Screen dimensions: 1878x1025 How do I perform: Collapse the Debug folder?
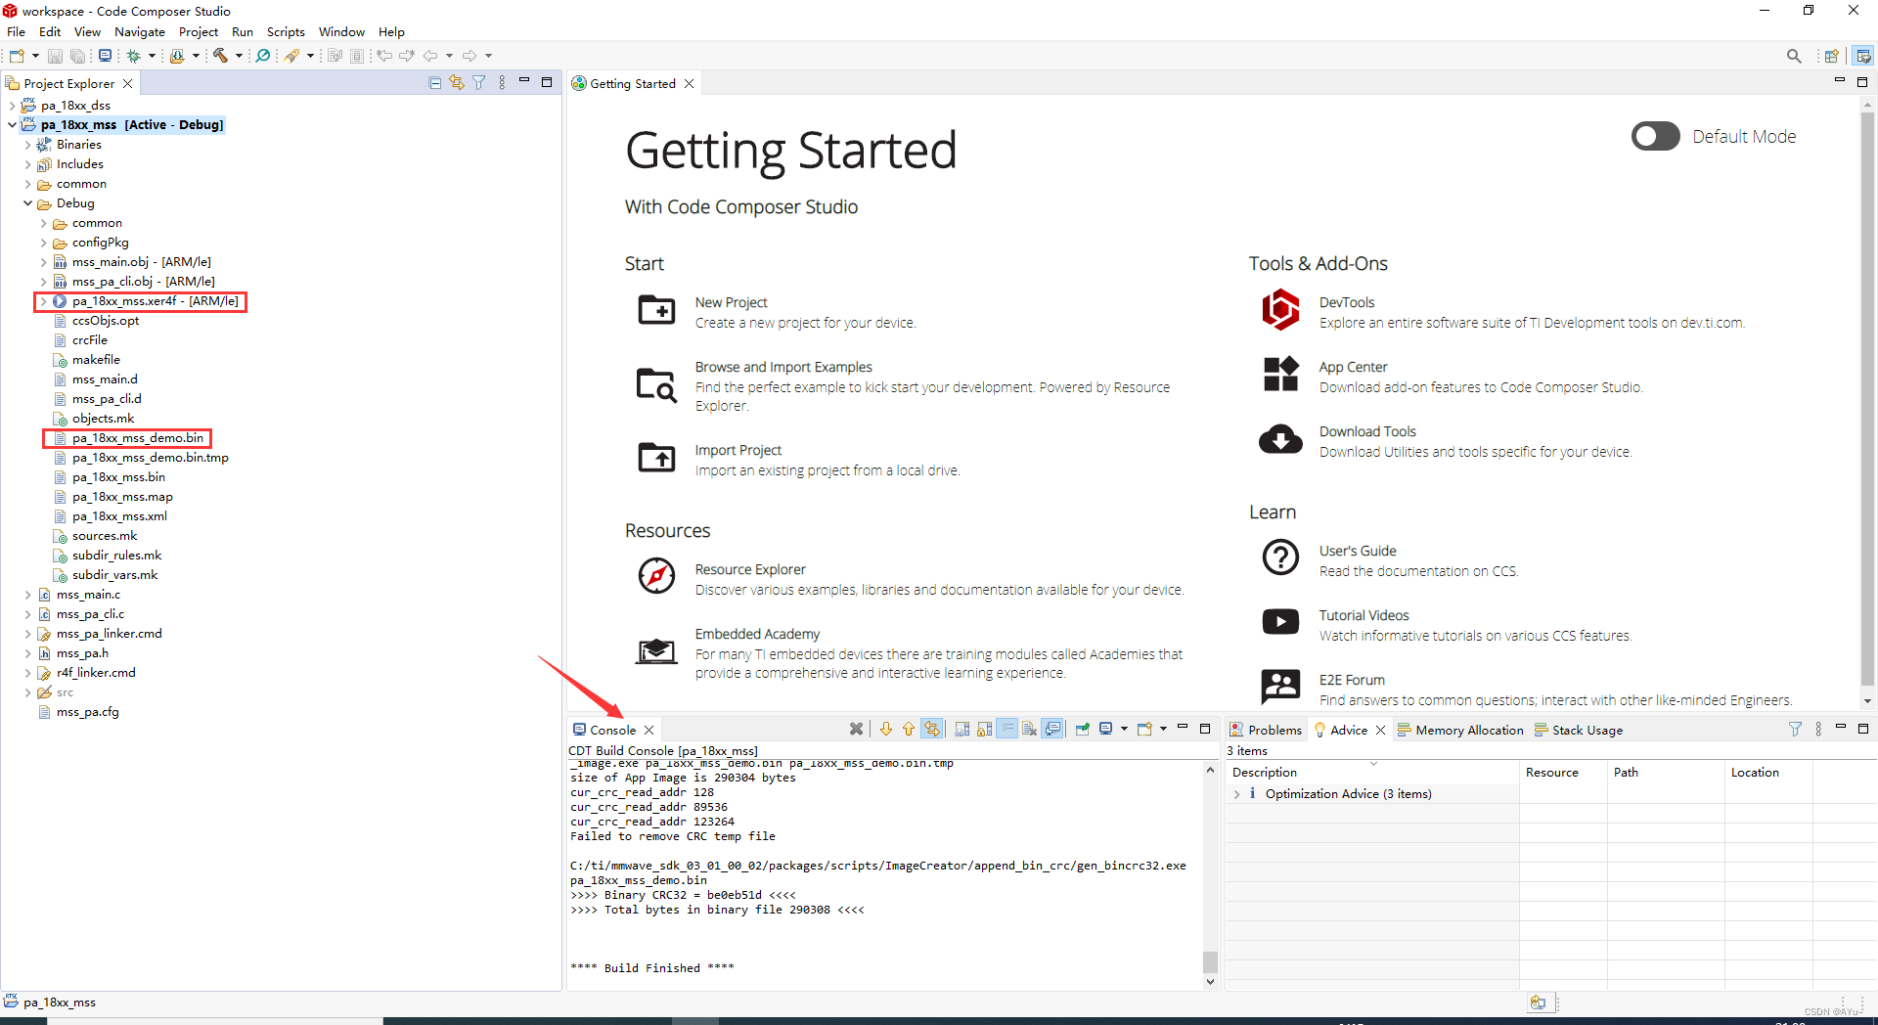pos(27,203)
